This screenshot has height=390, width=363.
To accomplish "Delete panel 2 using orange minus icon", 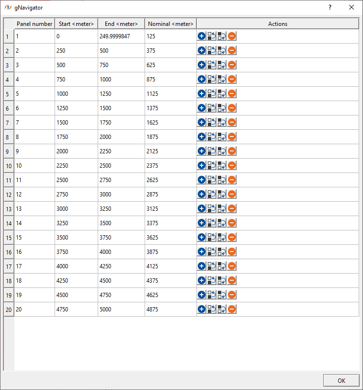I will (x=232, y=50).
